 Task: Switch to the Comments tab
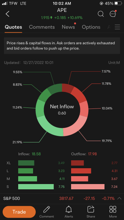pos(42,27)
